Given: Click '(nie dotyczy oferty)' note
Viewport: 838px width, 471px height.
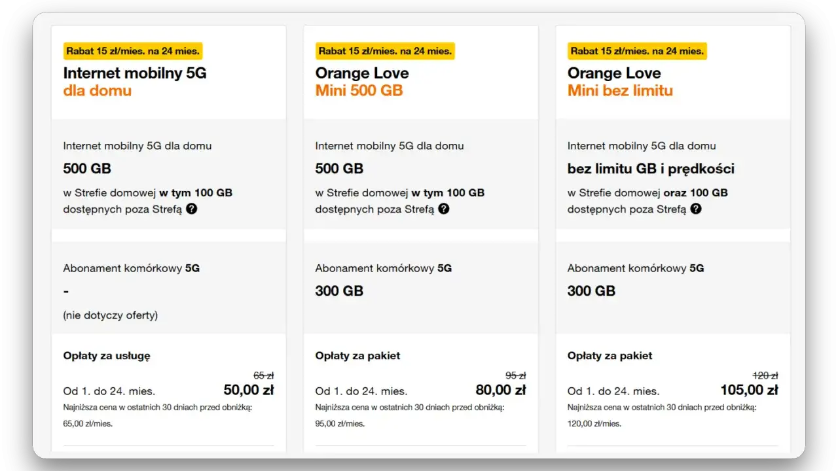Looking at the screenshot, I should 111,315.
